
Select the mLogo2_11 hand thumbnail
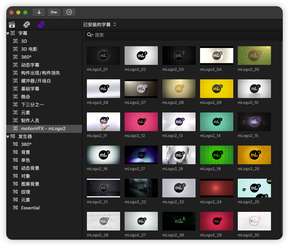(103, 122)
